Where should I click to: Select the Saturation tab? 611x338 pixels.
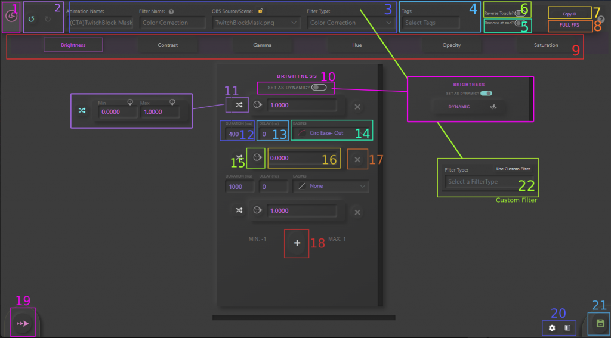(545, 45)
